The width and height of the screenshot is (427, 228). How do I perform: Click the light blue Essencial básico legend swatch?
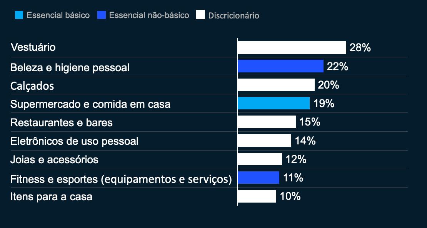click(19, 15)
